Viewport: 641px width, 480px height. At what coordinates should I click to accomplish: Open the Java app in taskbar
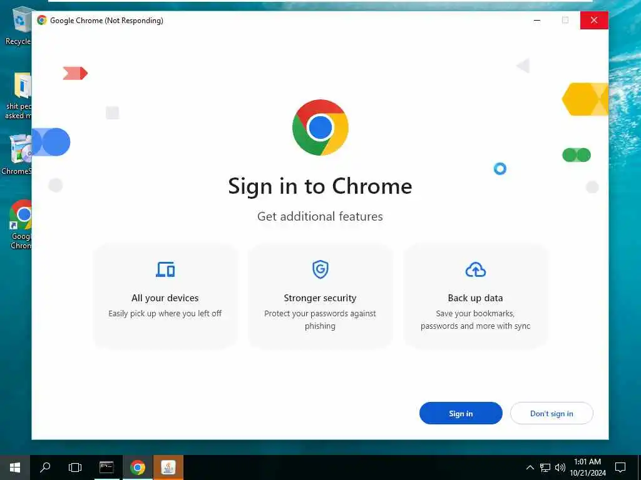click(x=168, y=467)
